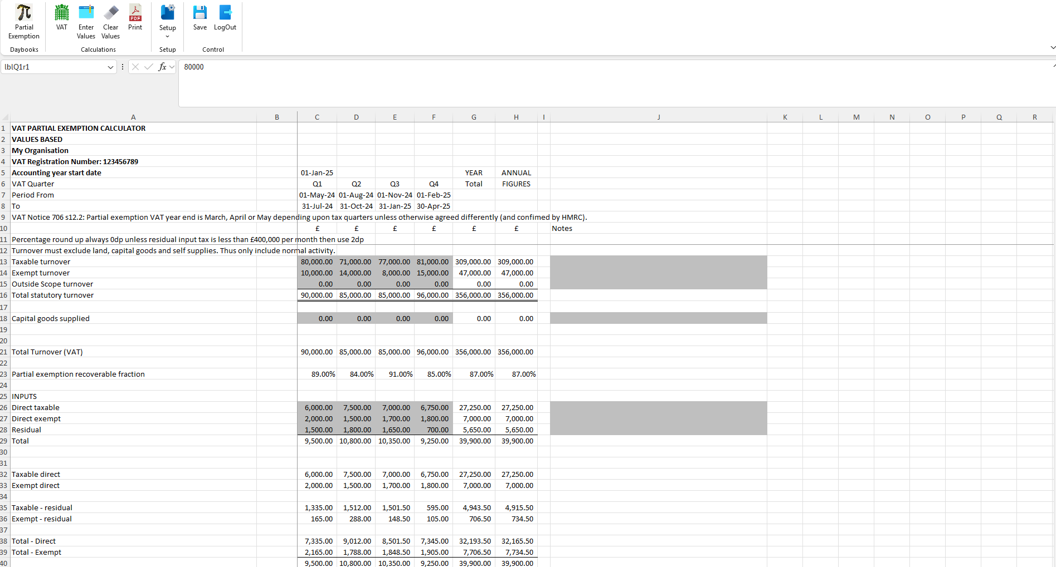The image size is (1056, 567).
Task: Expand the Setup button chevron
Action: click(x=167, y=36)
